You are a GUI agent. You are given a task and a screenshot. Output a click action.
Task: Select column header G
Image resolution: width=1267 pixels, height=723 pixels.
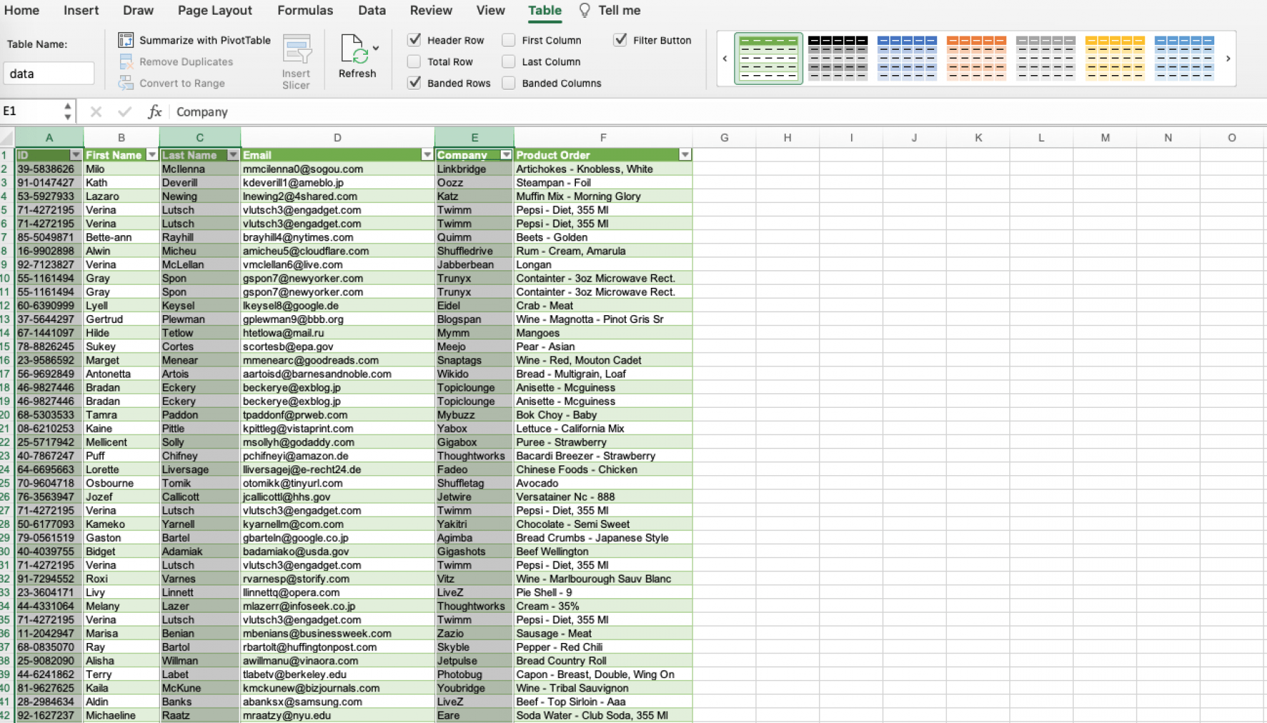pos(724,138)
